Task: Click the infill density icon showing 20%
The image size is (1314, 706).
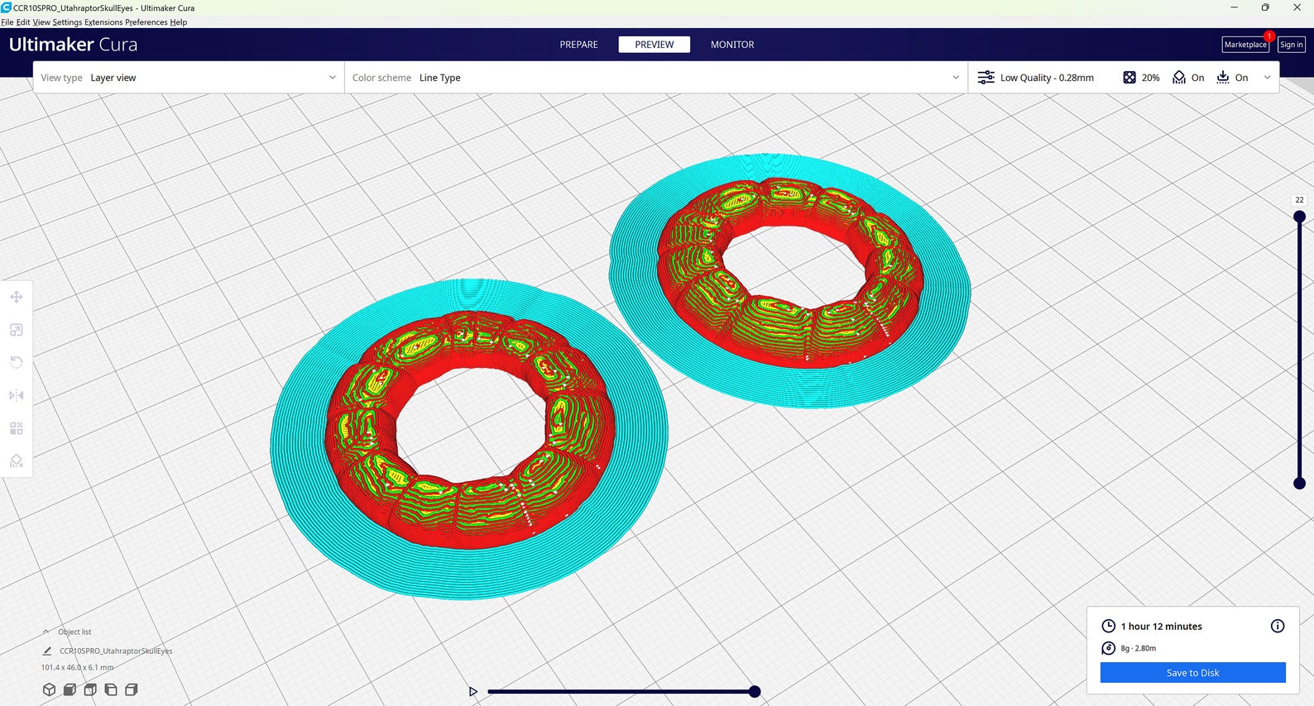Action: tap(1129, 78)
